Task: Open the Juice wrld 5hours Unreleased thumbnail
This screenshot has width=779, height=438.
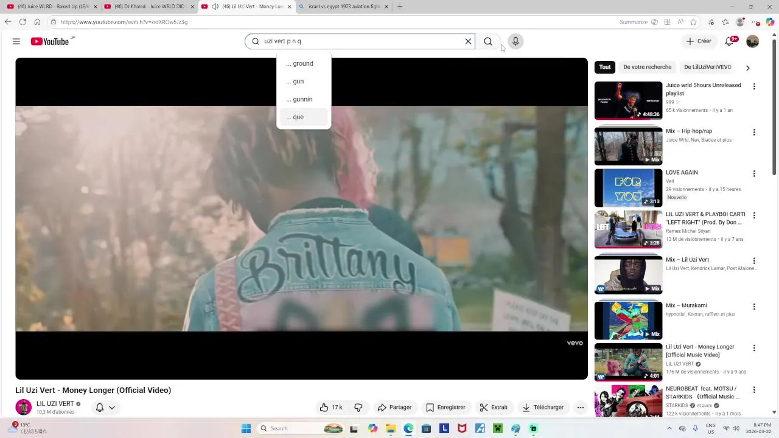Action: (x=628, y=100)
